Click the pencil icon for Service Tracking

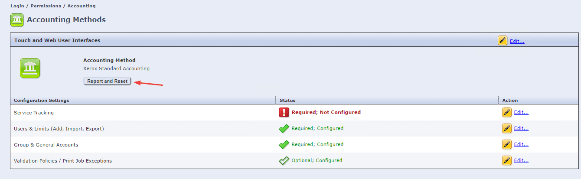[506, 112]
